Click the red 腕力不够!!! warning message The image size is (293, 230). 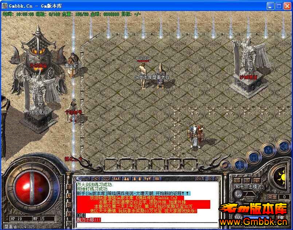(x=89, y=220)
